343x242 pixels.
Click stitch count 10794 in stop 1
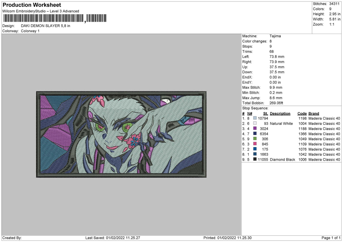[263, 118]
